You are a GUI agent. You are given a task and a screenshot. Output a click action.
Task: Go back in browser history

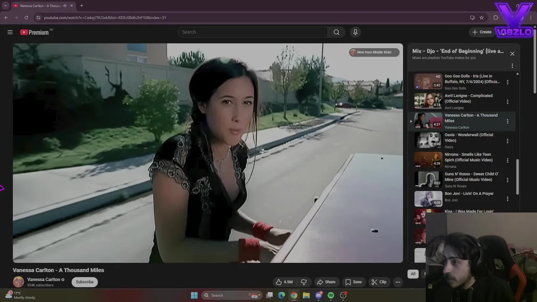click(6, 18)
